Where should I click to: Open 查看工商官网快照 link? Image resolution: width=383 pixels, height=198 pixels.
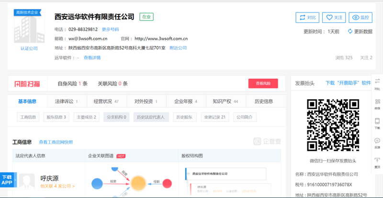click(56, 142)
